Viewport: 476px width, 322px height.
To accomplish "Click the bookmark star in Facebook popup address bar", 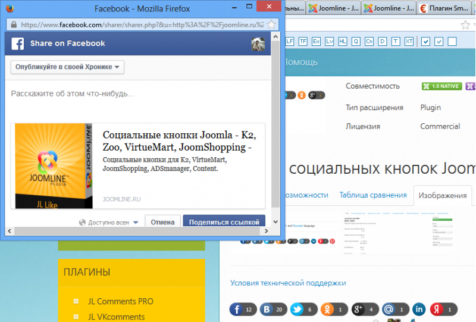I will tap(272, 24).
